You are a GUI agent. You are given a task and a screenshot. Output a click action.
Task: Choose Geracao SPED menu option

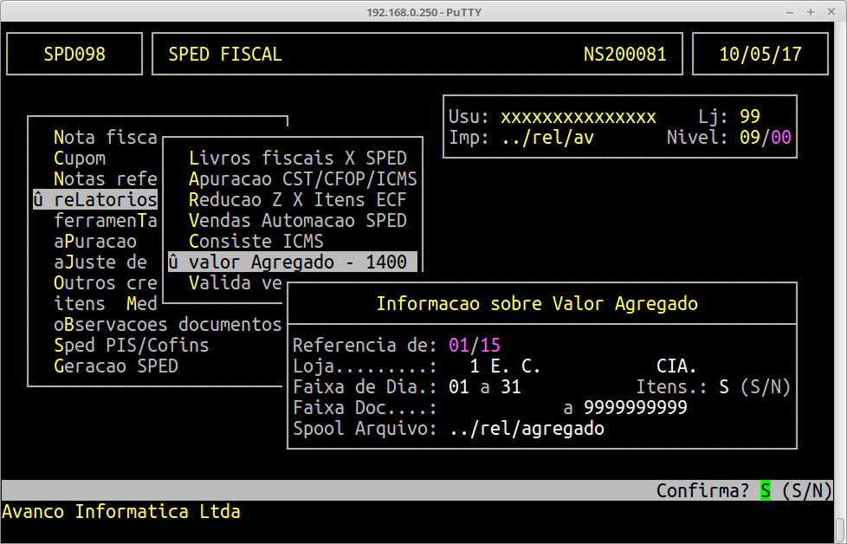coord(115,366)
